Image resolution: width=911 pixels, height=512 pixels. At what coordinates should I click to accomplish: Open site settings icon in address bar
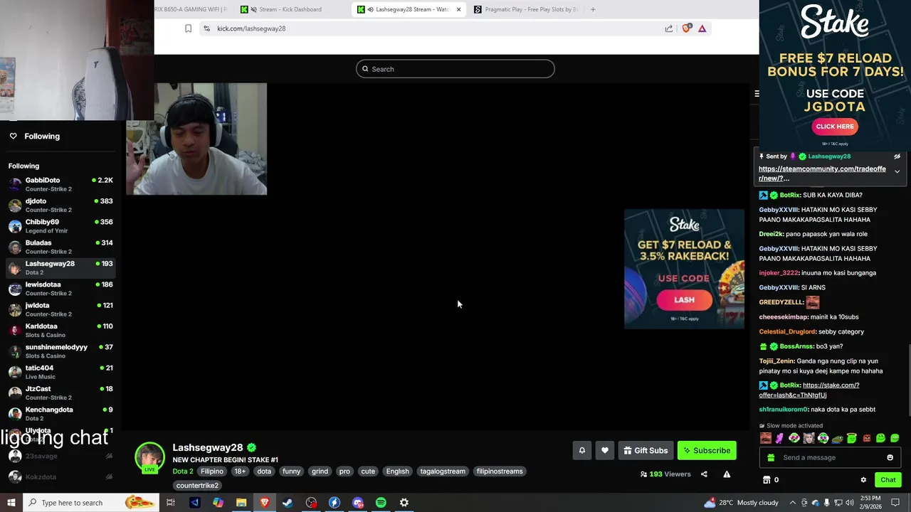tap(206, 28)
